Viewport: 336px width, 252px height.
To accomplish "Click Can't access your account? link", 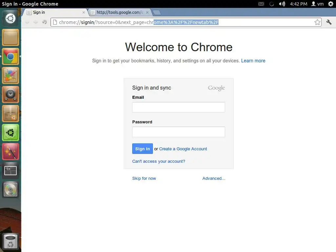I will point(158,161).
